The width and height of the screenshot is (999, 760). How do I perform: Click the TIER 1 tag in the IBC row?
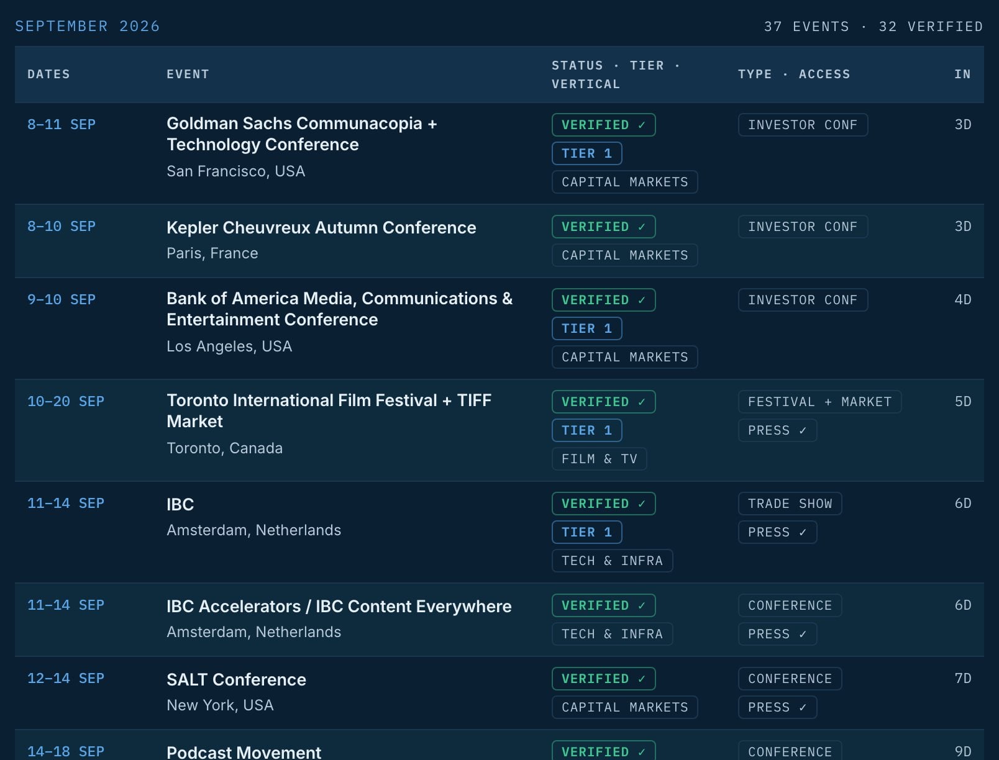click(x=586, y=532)
